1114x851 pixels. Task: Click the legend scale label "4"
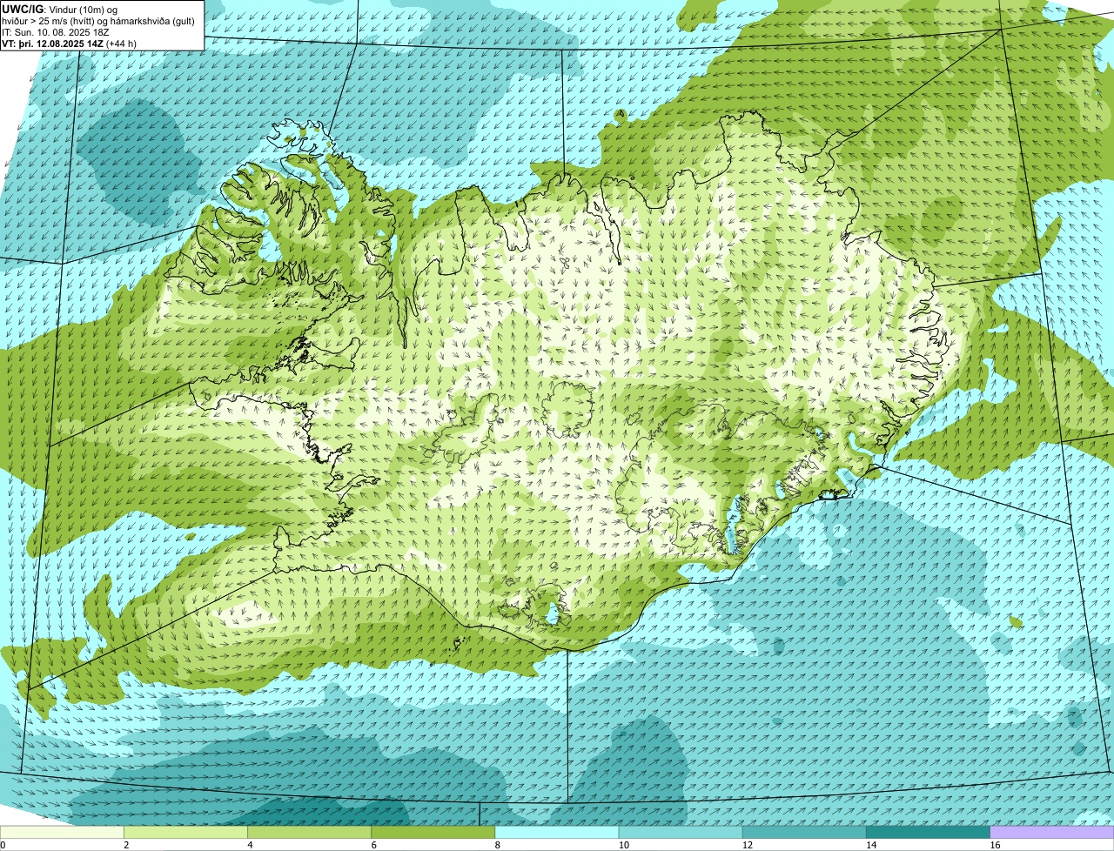[x=250, y=845]
